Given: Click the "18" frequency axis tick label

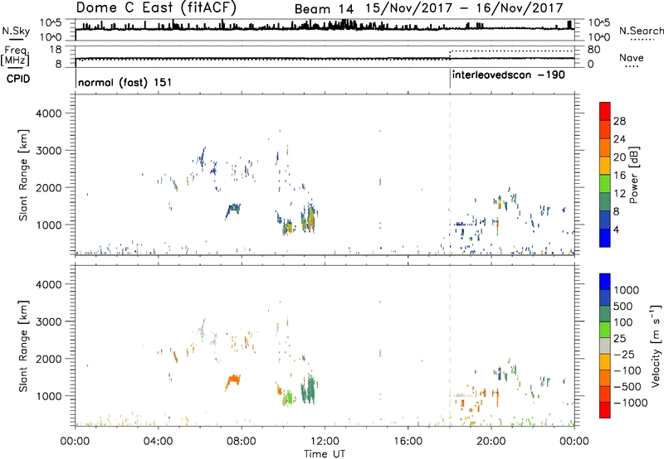Looking at the screenshot, I should tap(56, 50).
